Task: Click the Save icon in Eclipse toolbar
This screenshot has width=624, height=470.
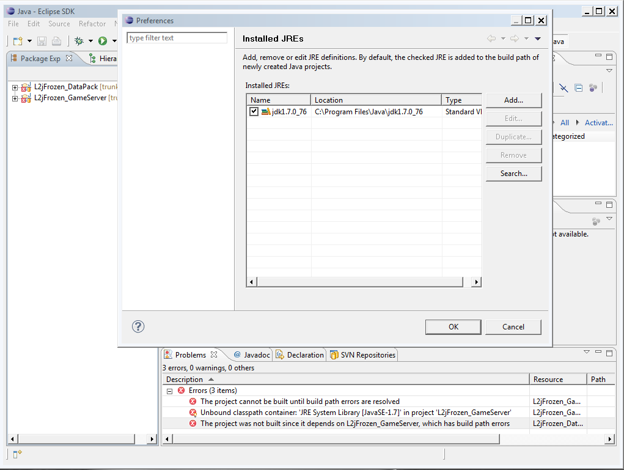Action: (x=42, y=41)
